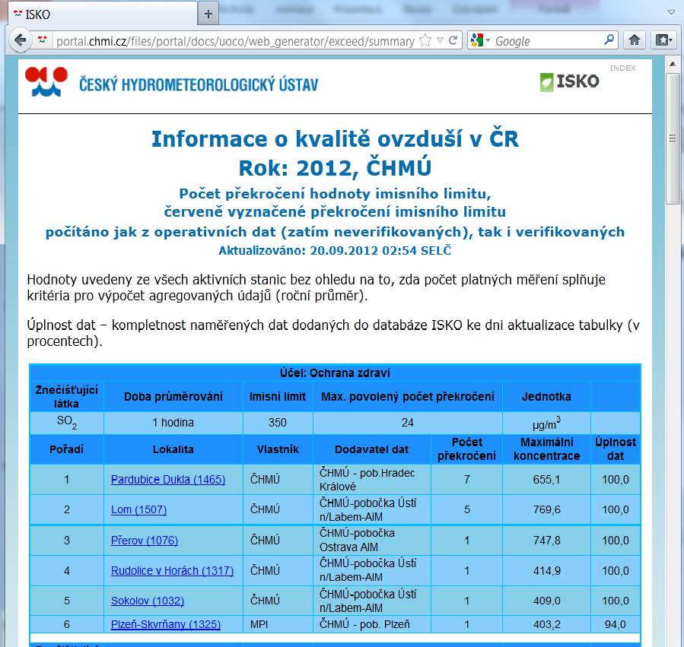The image size is (684, 647).
Task: Open the INDEX link
Action: pos(622,68)
